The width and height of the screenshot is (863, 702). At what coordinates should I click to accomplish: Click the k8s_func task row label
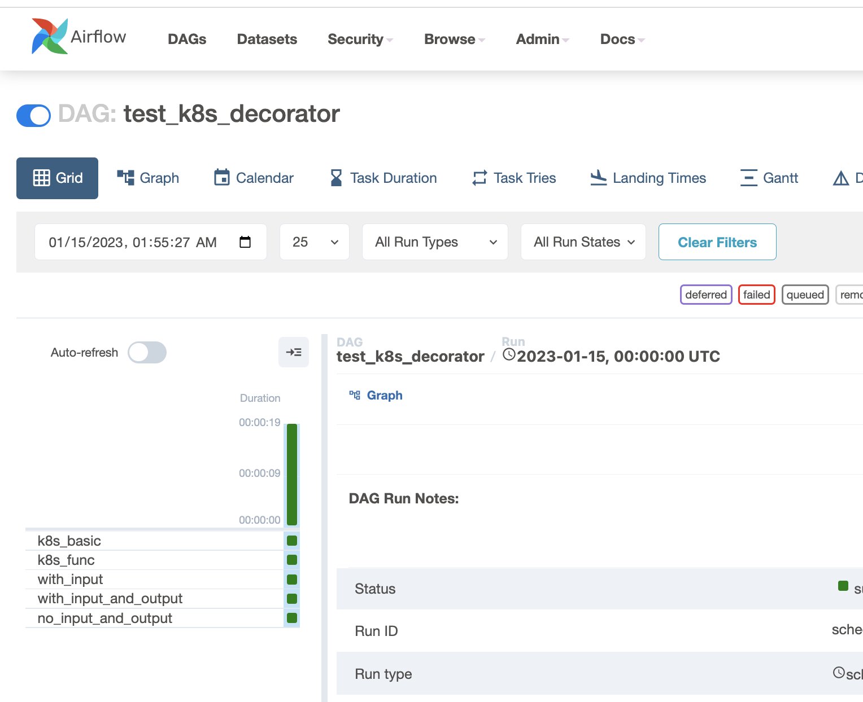[66, 560]
